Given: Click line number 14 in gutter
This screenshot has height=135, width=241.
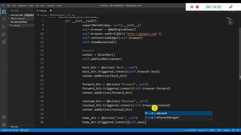Looking at the screenshot, I should click(42, 51).
